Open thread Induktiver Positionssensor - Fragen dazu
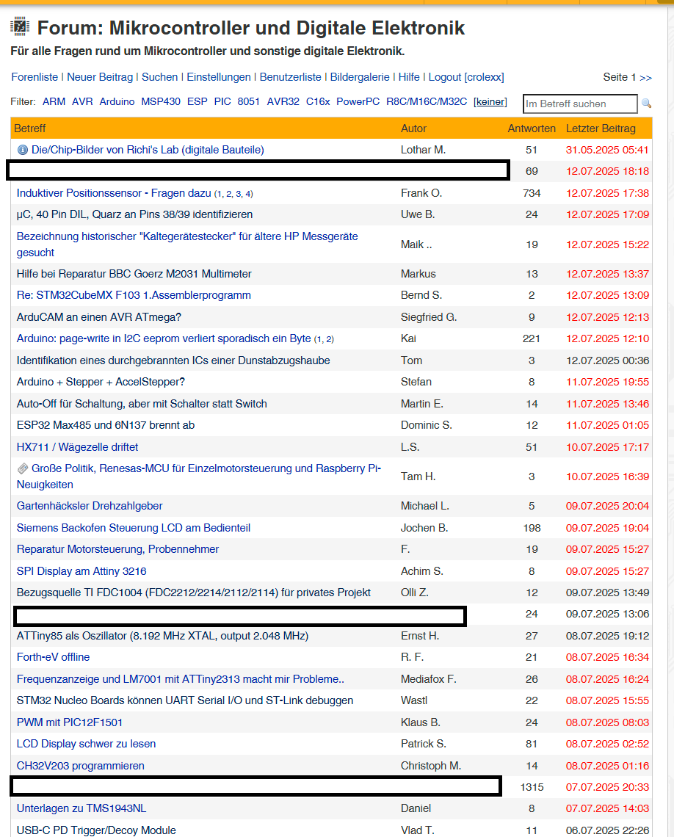The width and height of the screenshot is (674, 837). click(114, 193)
